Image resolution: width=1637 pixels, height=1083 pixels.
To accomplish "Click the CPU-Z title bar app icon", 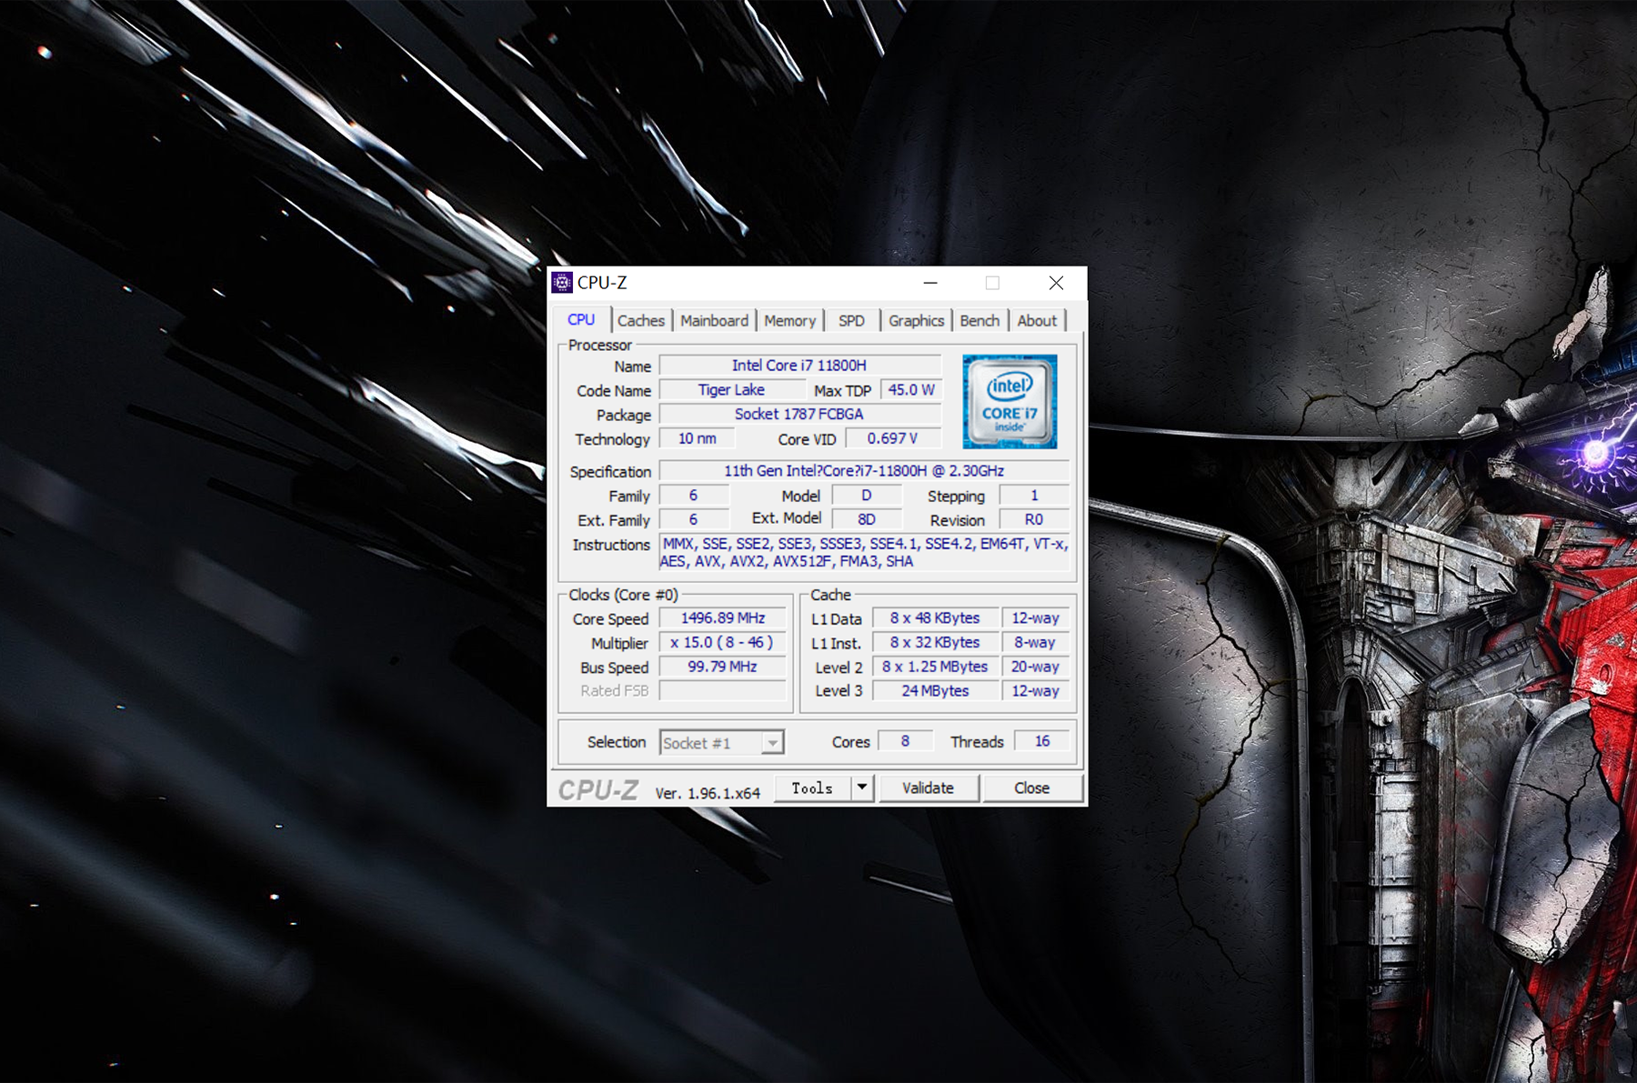I will tap(562, 283).
